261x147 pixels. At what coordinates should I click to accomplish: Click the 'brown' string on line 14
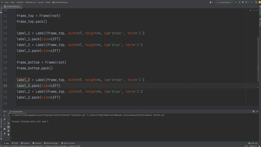coord(117,33)
